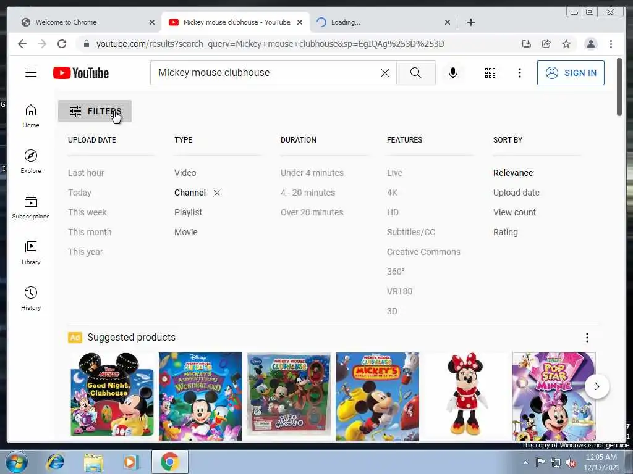This screenshot has width=633, height=474.
Task: Close the Loading tab
Action: click(x=448, y=22)
